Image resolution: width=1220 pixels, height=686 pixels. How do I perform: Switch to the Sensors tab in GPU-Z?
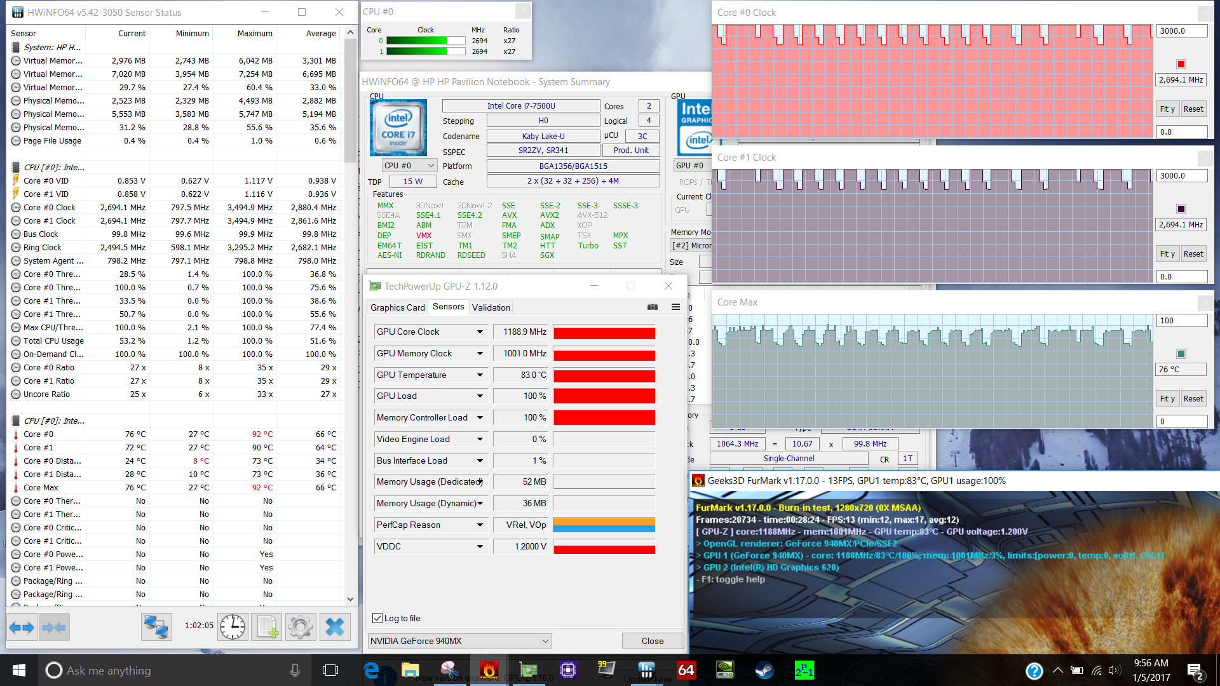point(449,307)
